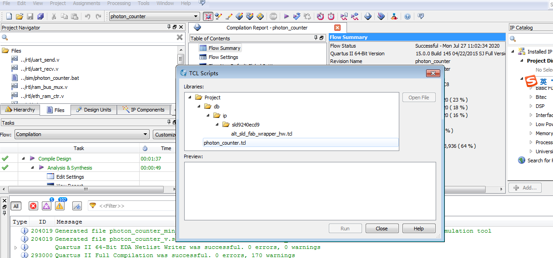Click the highlighted icon beside revision dropdown

coord(208,16)
